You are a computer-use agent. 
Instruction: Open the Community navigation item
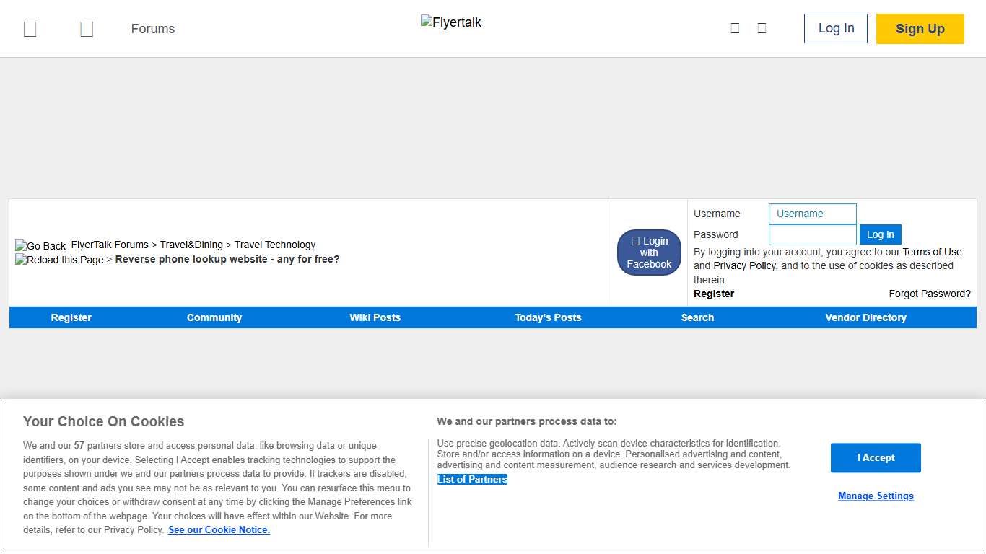coord(214,317)
